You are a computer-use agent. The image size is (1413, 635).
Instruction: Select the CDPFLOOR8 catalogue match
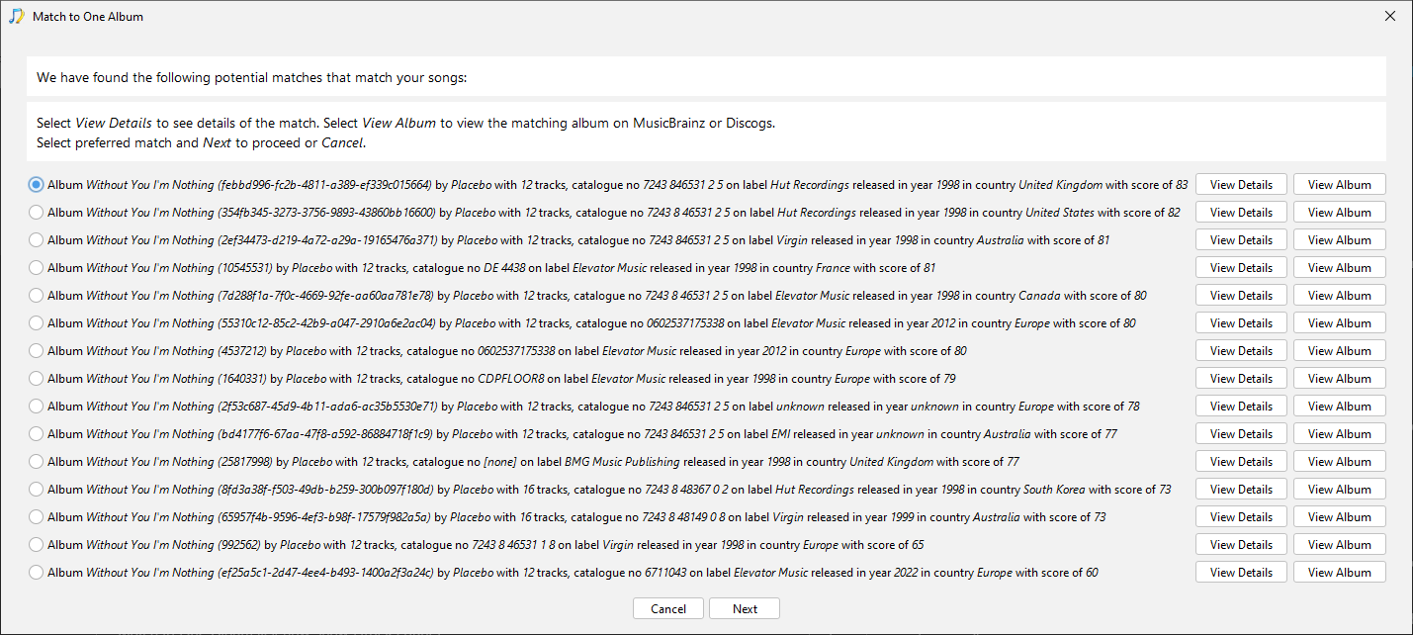click(x=37, y=379)
